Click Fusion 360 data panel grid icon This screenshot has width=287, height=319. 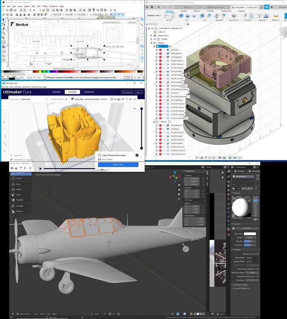click(x=147, y=7)
